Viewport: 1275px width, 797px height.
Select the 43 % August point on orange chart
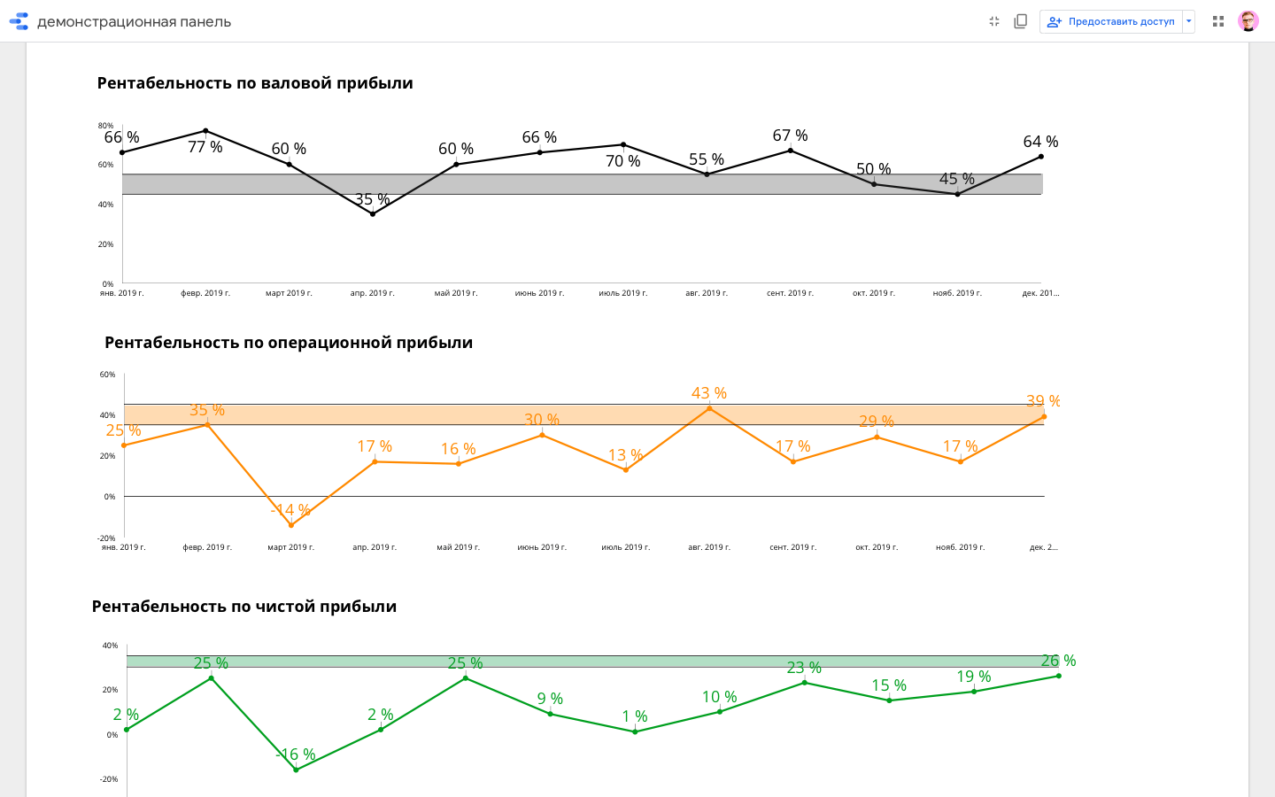(709, 408)
